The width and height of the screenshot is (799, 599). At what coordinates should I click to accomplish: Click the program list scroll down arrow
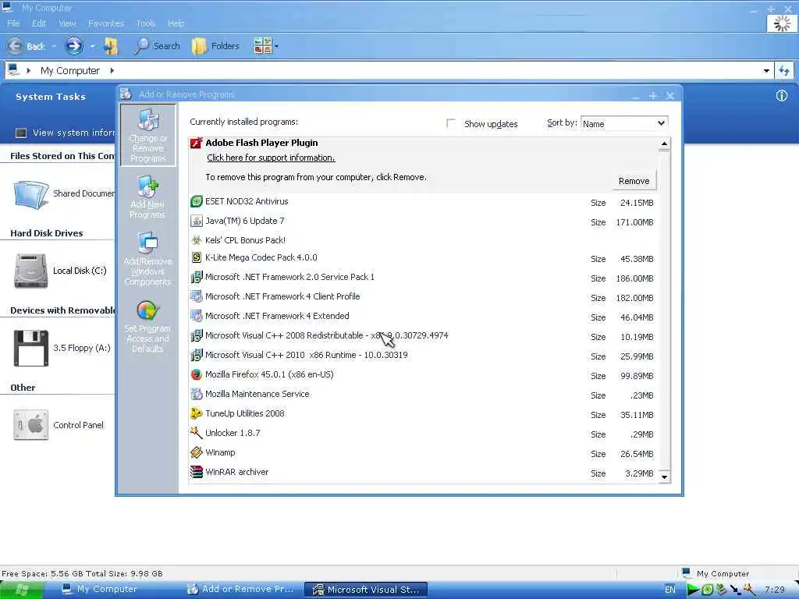[x=664, y=477]
